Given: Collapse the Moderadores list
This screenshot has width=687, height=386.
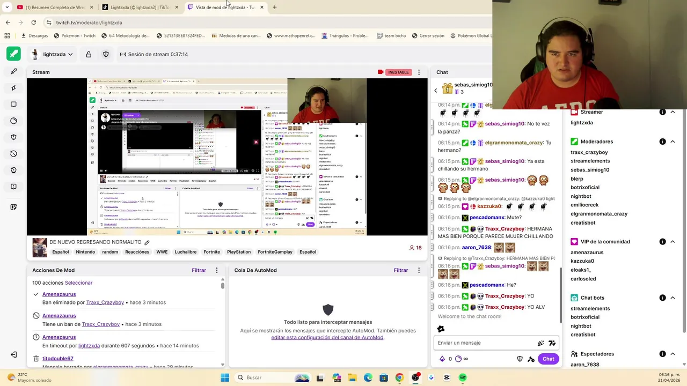Looking at the screenshot, I should [x=673, y=142].
